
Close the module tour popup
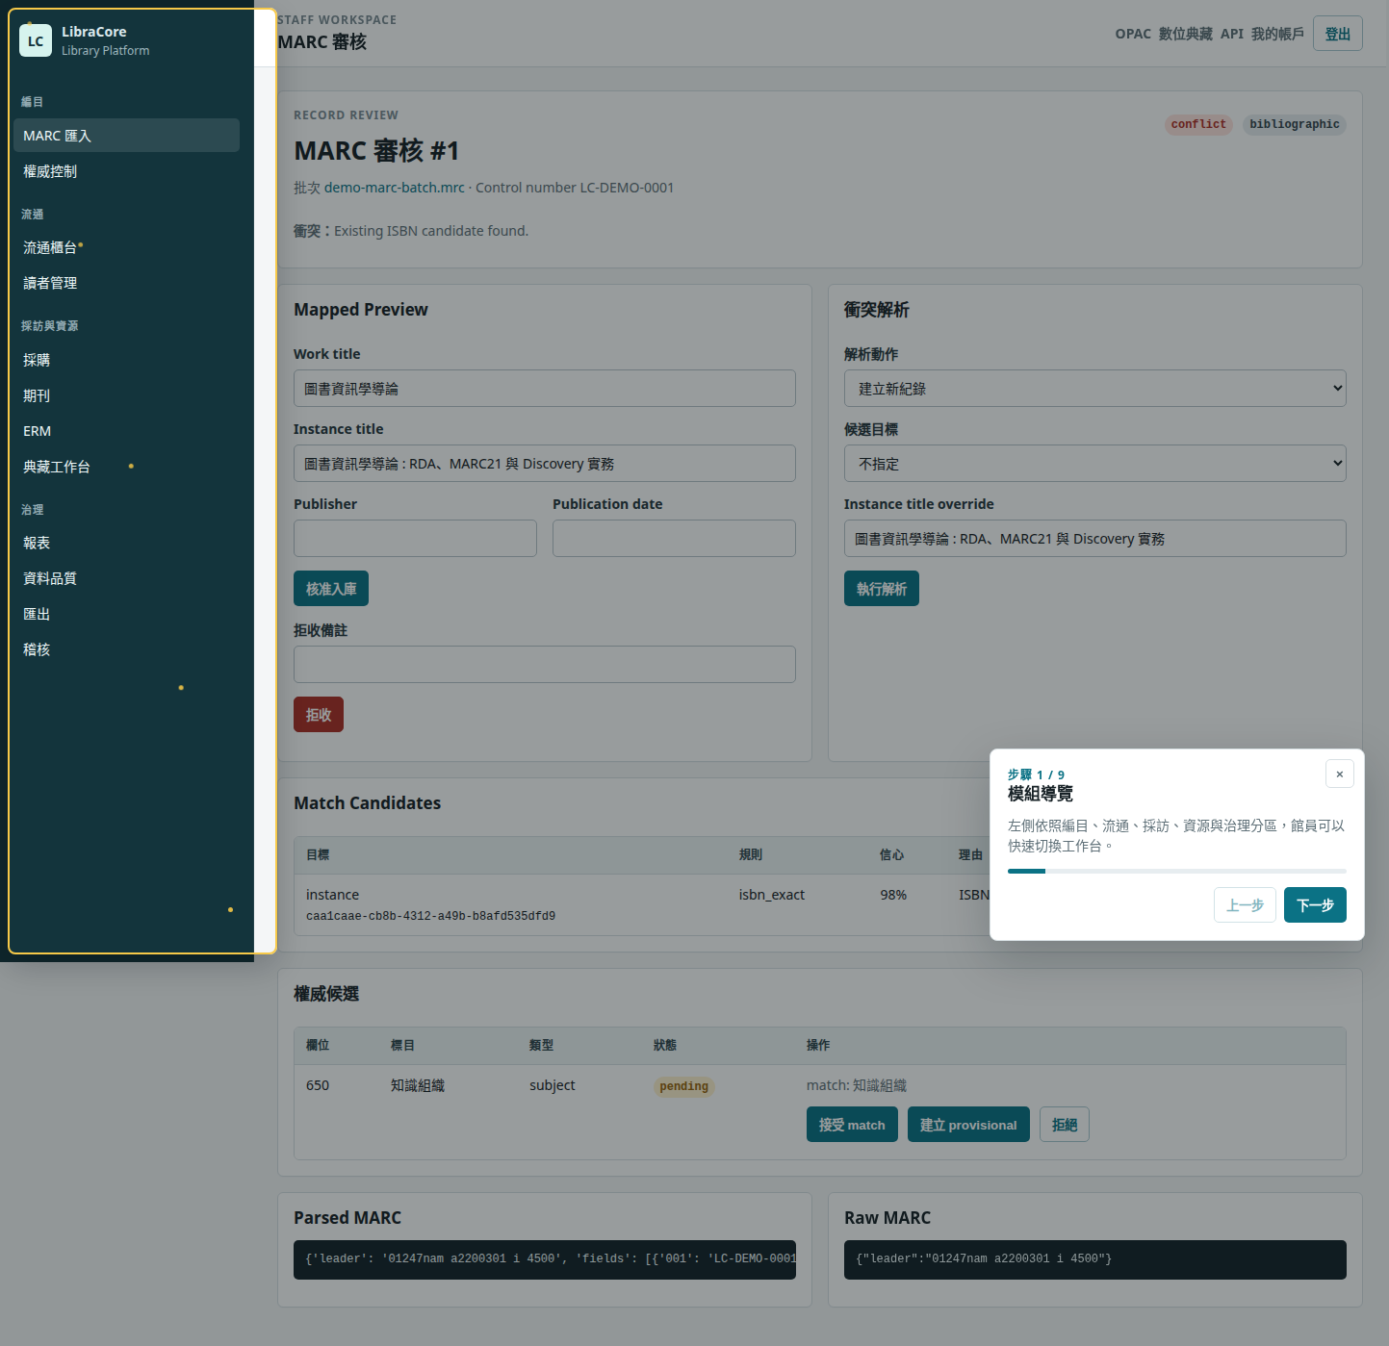1339,774
